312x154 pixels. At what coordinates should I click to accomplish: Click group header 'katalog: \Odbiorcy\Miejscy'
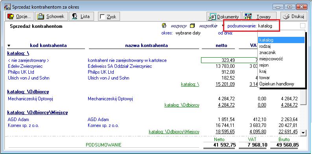tap(37, 112)
